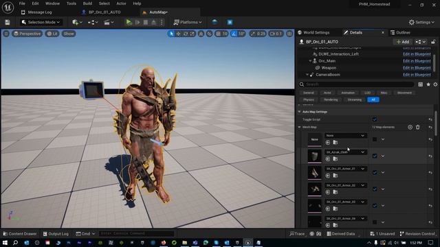Browse to SK_Azrak_Cloth asset with folder icon

coord(335,159)
